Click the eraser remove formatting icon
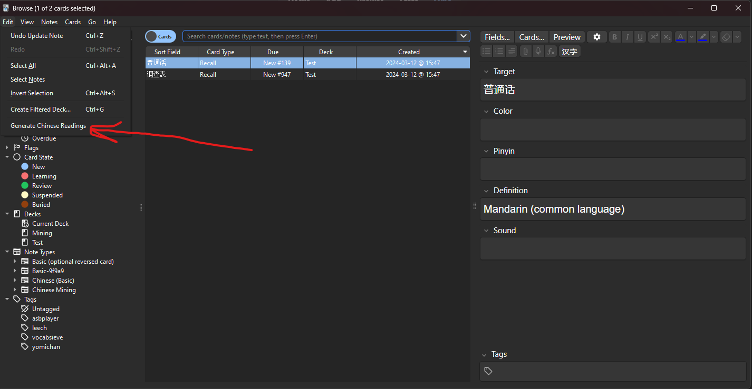 [x=726, y=37]
